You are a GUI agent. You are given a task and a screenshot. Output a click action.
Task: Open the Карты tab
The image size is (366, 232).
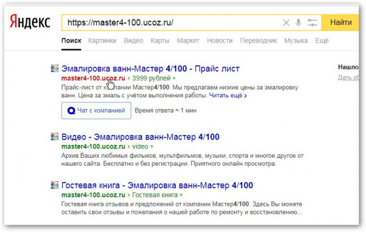(160, 41)
